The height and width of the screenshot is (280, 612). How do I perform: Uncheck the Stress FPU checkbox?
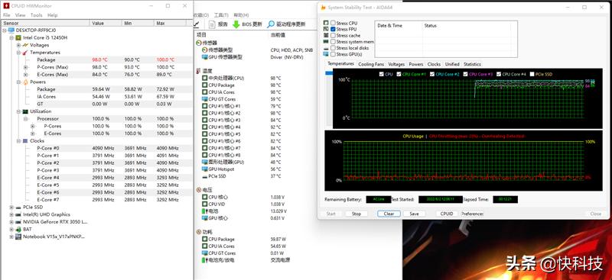(x=333, y=29)
